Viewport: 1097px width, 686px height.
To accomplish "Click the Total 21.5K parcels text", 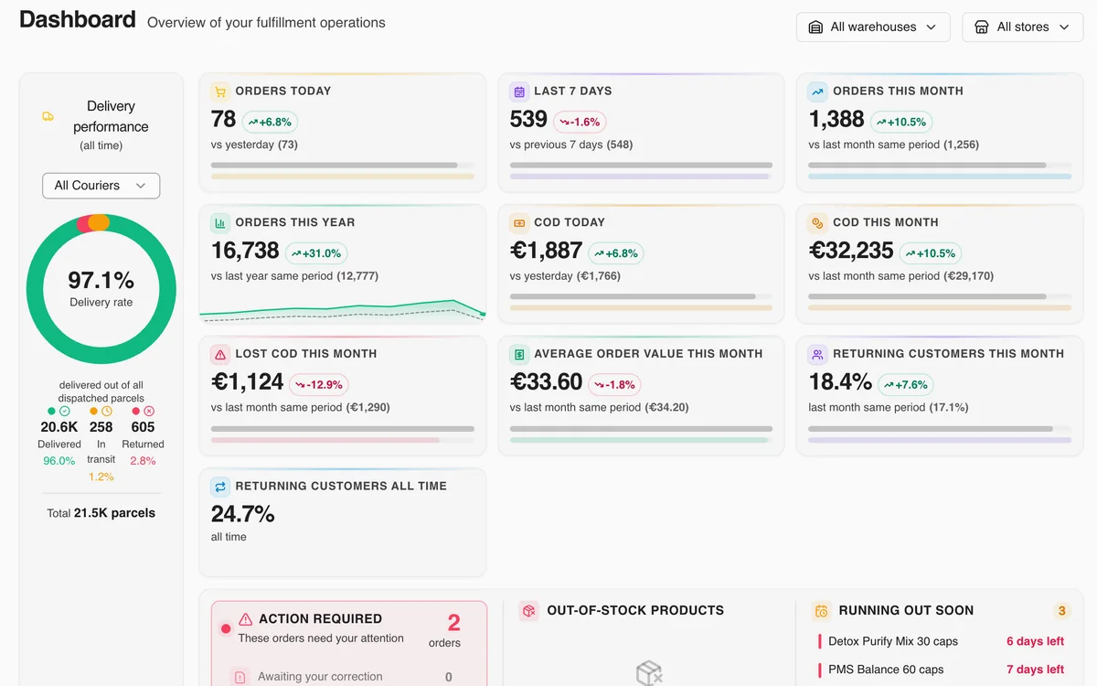I will [x=101, y=513].
